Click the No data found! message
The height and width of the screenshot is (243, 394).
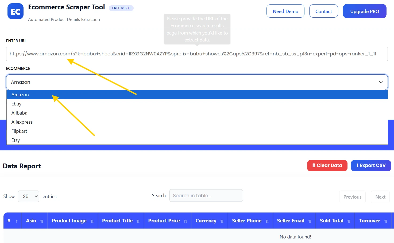point(295,237)
